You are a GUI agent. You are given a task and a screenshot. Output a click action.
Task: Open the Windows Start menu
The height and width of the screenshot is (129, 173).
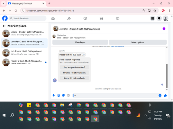click(x=4, y=115)
